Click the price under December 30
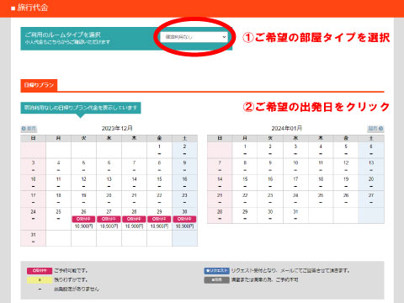This screenshot has height=303, width=404. pyautogui.click(x=184, y=226)
